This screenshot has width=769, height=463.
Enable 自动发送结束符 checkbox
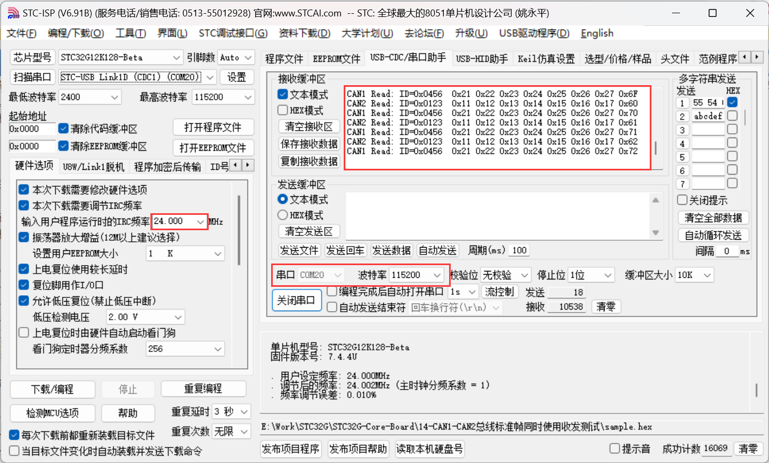332,307
